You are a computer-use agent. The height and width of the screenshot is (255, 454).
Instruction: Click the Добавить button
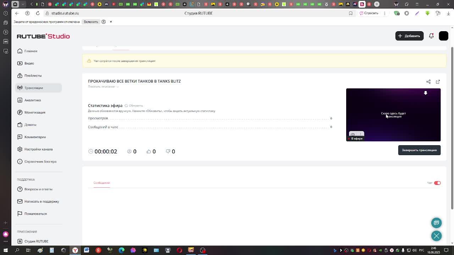click(409, 36)
